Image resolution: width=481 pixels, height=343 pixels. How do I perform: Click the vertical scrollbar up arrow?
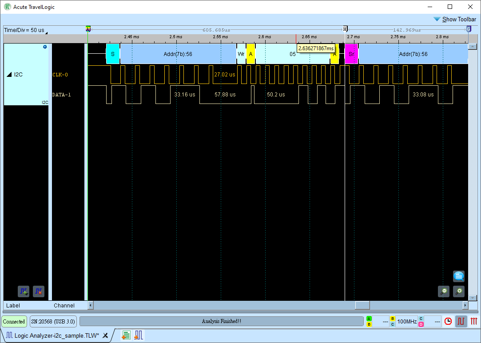(473, 47)
